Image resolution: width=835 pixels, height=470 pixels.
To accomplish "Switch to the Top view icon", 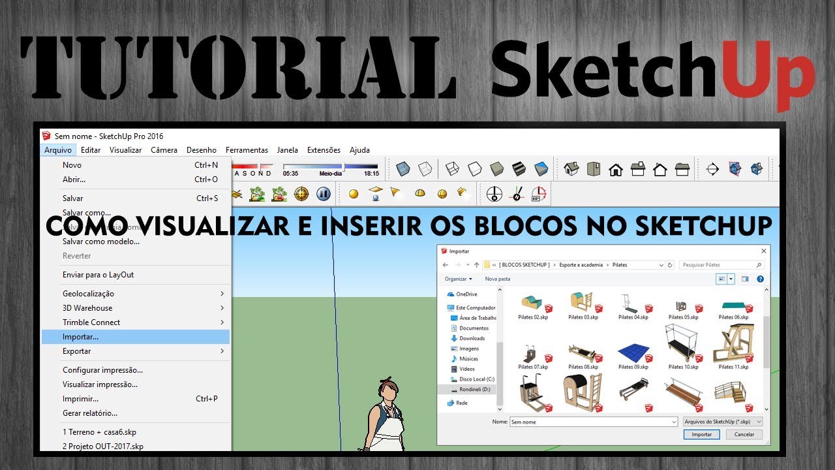I will click(x=594, y=169).
